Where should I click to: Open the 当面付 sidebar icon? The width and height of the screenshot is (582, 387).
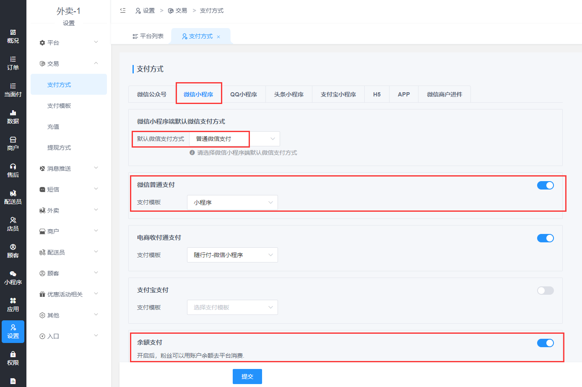pyautogui.click(x=13, y=90)
